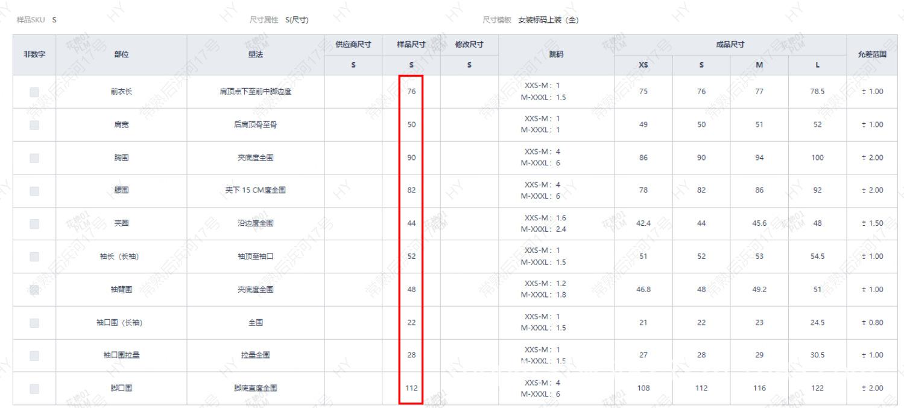904x408 pixels.
Task: Click the 供应商尺寸 cell for 肩宽 row
Action: pos(353,125)
